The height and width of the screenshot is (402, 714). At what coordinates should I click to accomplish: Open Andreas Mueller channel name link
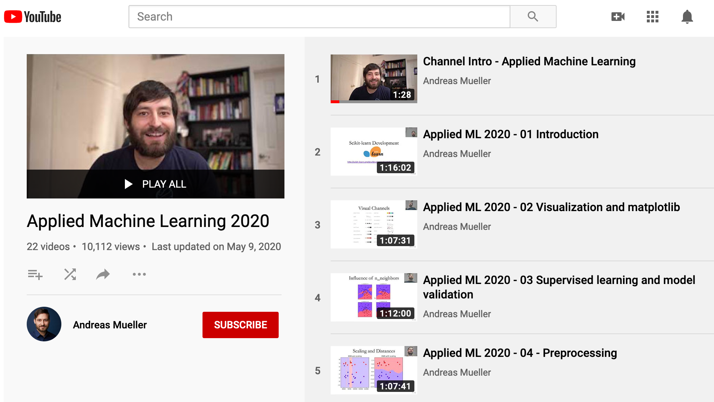pos(110,325)
